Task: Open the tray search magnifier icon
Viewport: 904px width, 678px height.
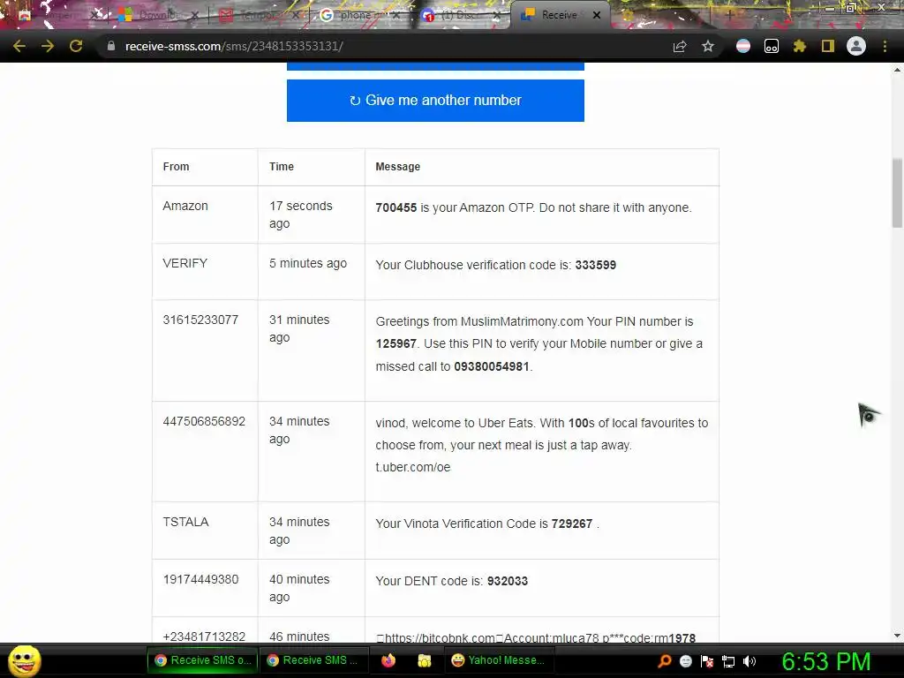Action: point(665,661)
